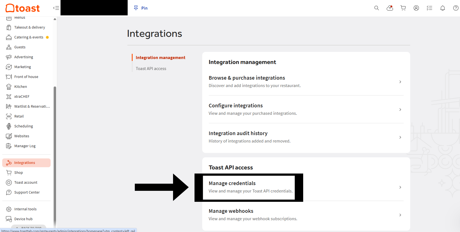This screenshot has width=460, height=232.
Task: Open the user profile icon
Action: (x=416, y=8)
